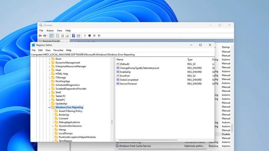
Task: Open Registry Editor File menu
Action: (34, 50)
